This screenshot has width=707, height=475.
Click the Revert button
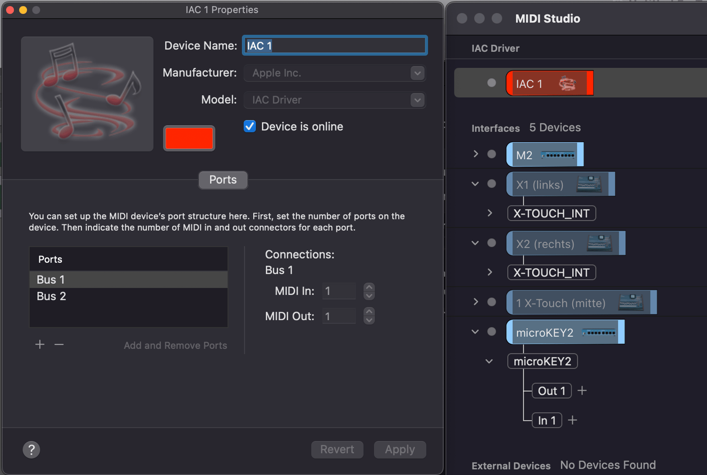[337, 450]
